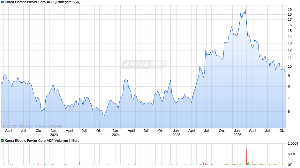Click the price axis value 8
Screen dimensions: 300x168
289,86
